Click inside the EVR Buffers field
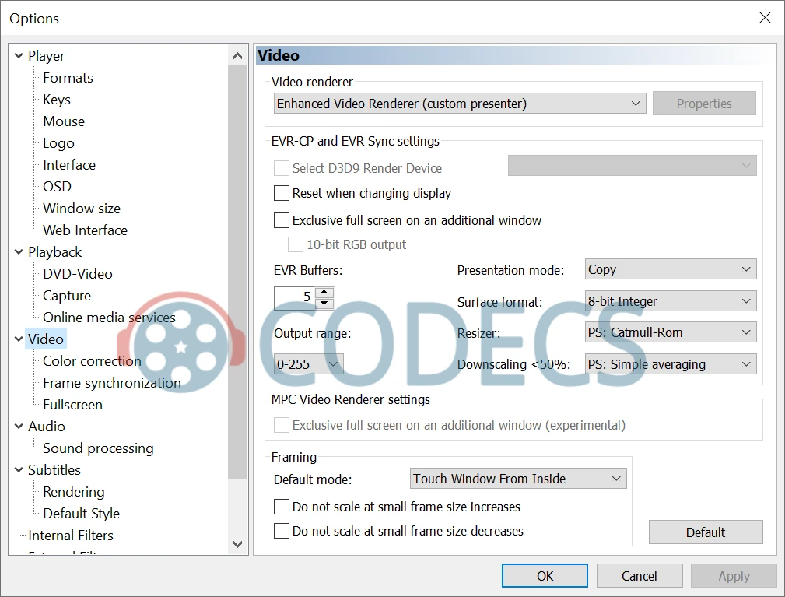The width and height of the screenshot is (785, 597). 296,297
